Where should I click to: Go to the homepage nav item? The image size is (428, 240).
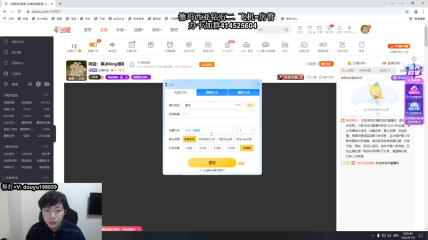pos(88,30)
